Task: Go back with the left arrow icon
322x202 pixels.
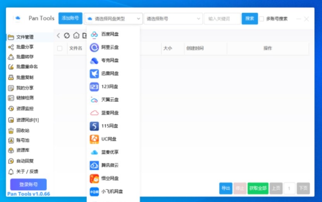Action: coord(59,36)
